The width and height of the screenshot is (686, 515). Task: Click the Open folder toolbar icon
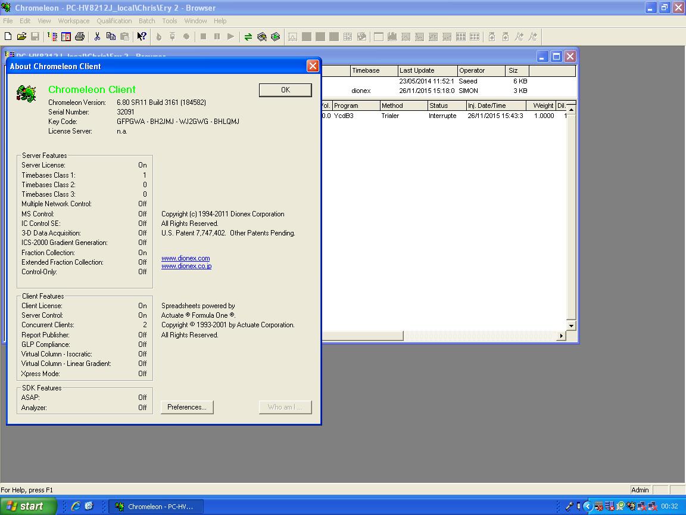(21, 37)
